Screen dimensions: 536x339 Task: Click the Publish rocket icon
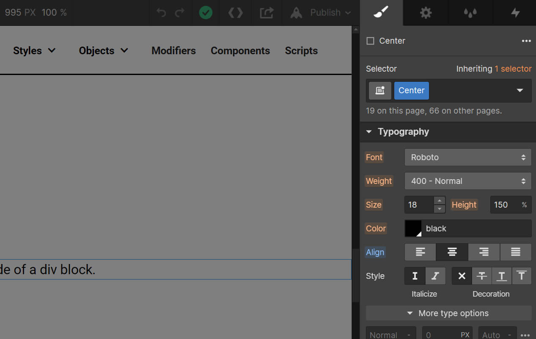pos(296,13)
